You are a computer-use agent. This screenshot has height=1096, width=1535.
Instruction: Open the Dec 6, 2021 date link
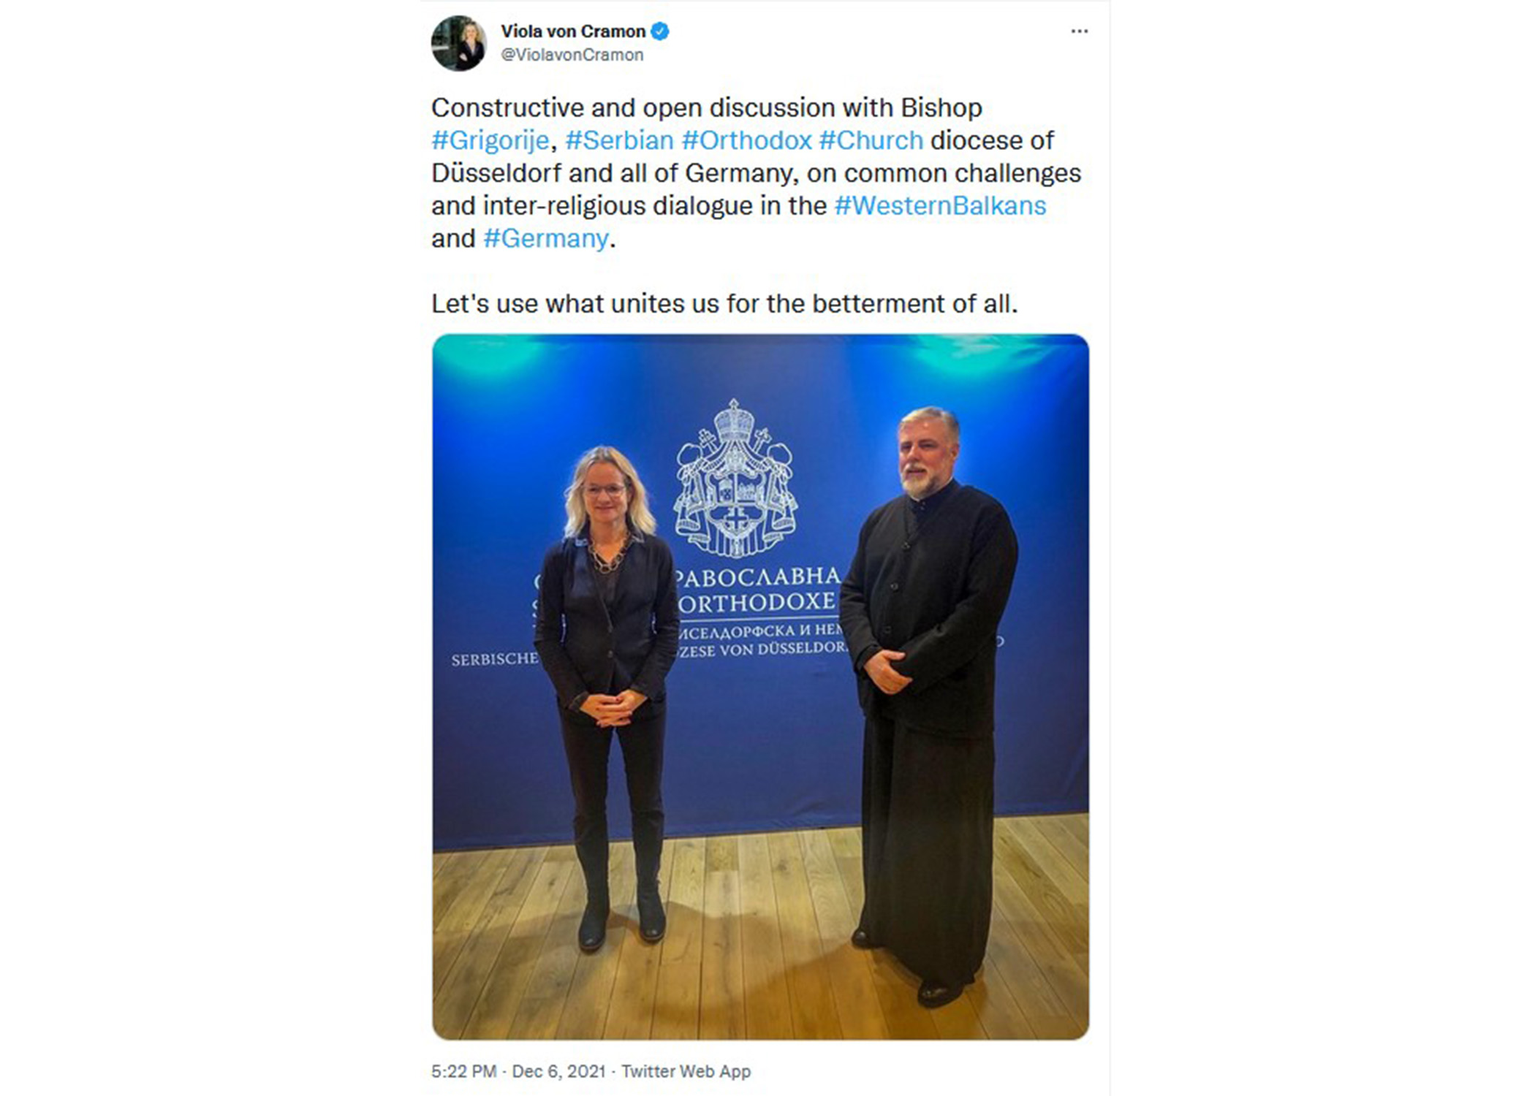[558, 1071]
